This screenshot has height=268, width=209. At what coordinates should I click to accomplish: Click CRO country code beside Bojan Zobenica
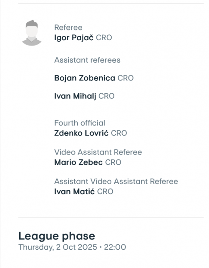pos(125,78)
